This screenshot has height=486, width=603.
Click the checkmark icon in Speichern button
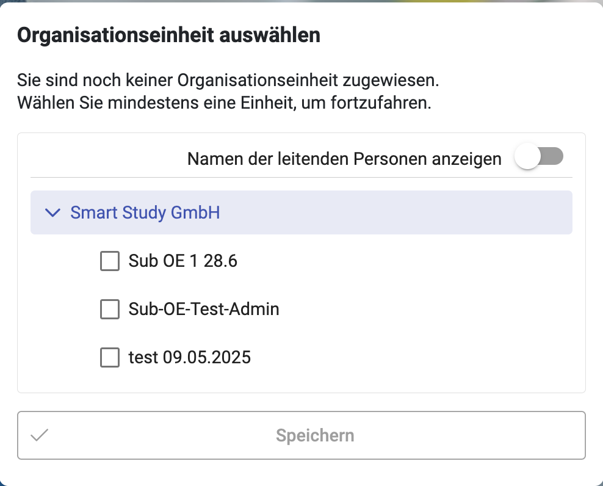click(40, 435)
